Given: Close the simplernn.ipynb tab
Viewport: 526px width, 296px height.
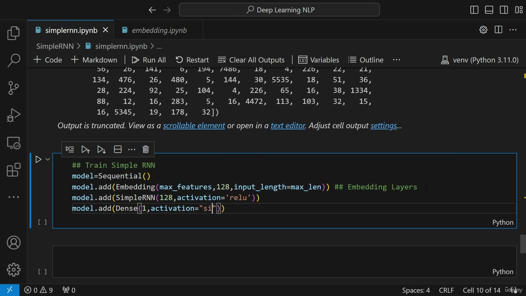Looking at the screenshot, I should [x=105, y=30].
